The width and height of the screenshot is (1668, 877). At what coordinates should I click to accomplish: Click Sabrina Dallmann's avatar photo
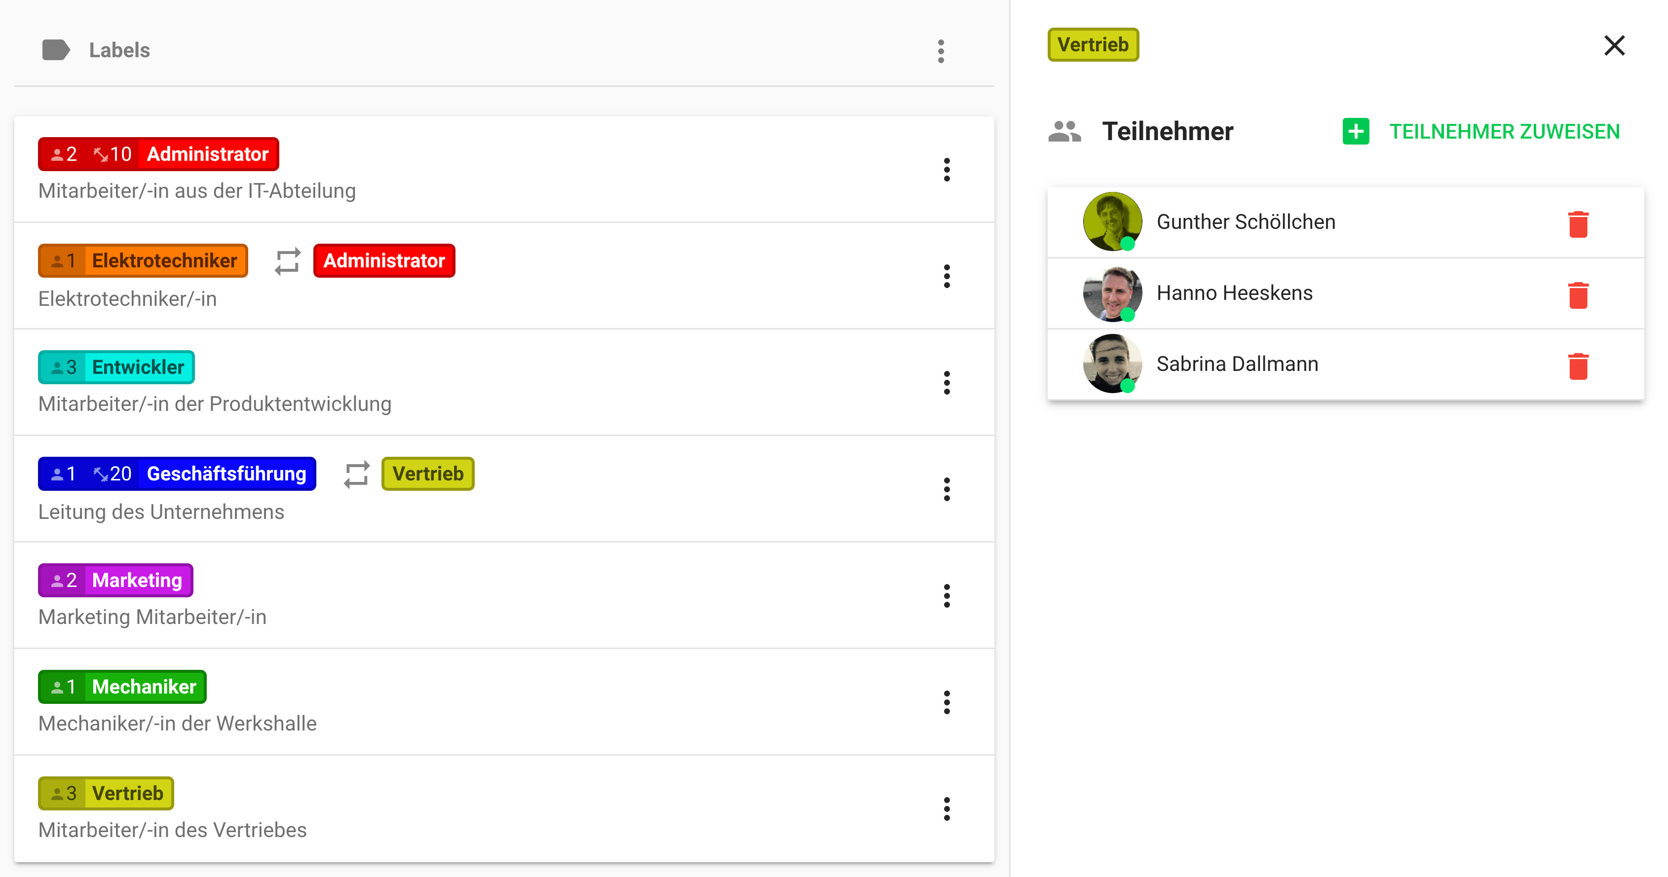click(1112, 364)
